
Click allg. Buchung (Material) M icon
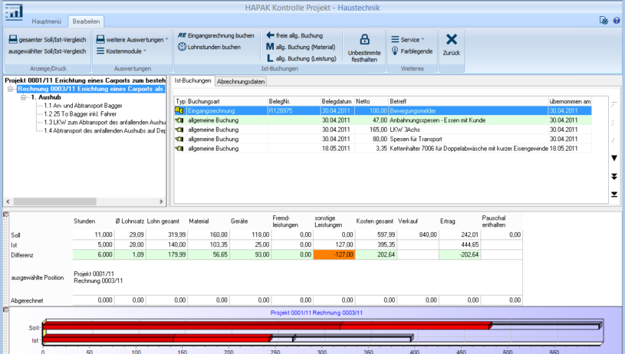(270, 47)
